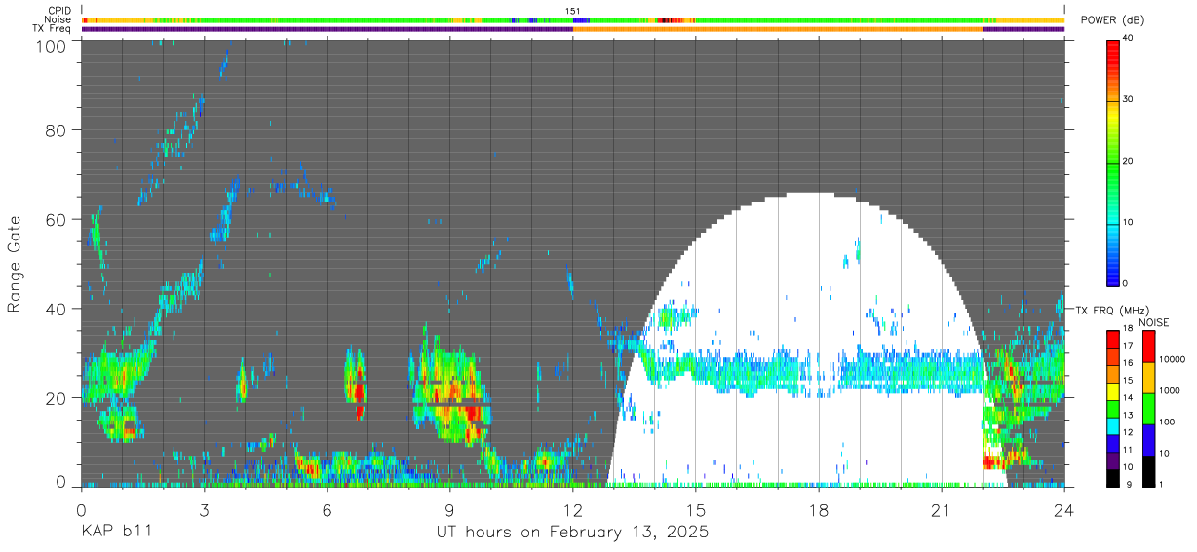Click the 30 tick on the power scale
This screenshot has height=552, width=1197.
click(1130, 99)
